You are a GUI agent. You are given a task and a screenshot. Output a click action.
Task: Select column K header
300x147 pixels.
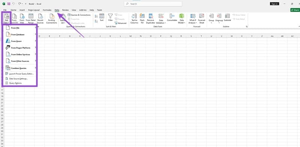110,36
